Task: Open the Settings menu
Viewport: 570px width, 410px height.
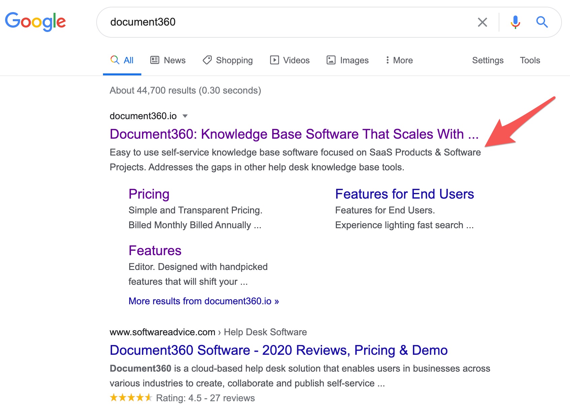Action: click(x=488, y=60)
